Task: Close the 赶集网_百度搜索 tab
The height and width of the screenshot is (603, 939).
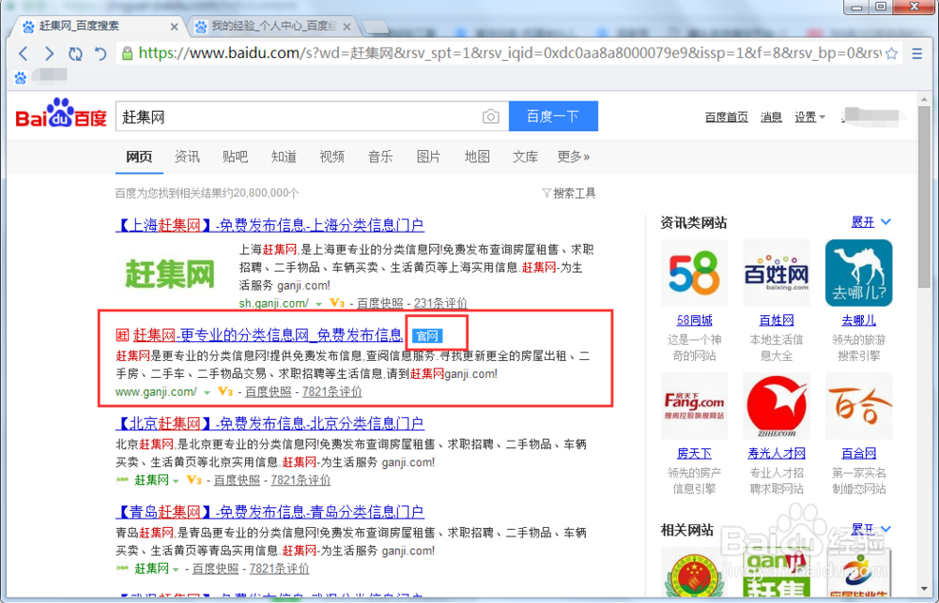Action: coord(175,27)
